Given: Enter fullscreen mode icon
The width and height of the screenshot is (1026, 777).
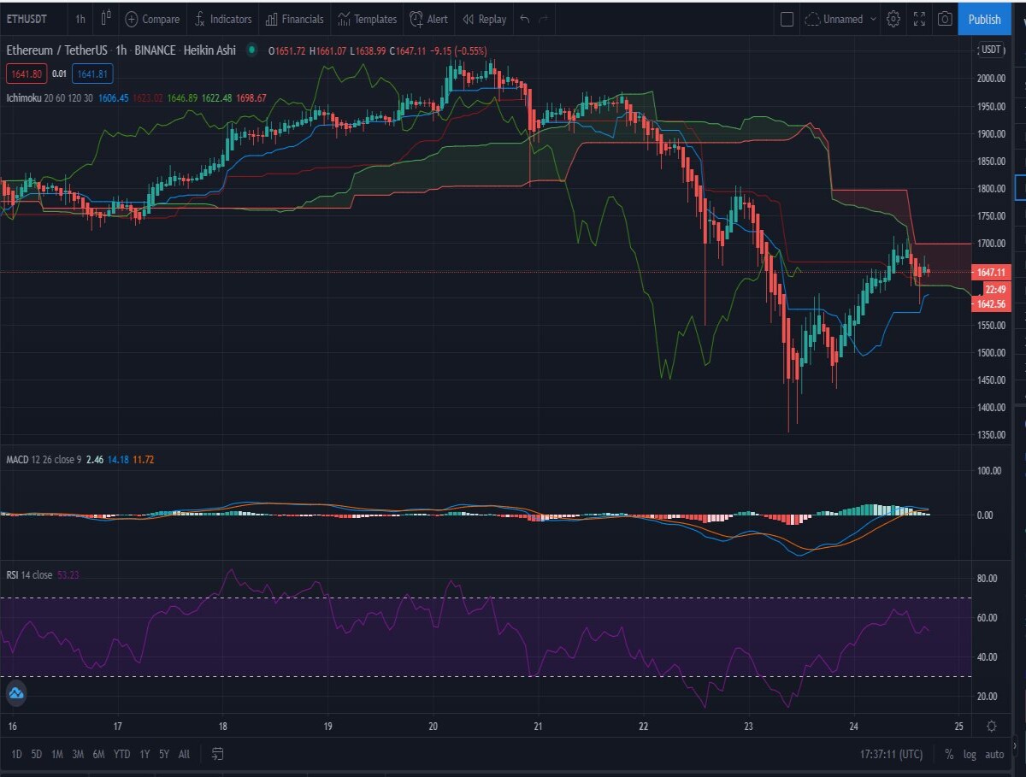Looking at the screenshot, I should point(920,19).
